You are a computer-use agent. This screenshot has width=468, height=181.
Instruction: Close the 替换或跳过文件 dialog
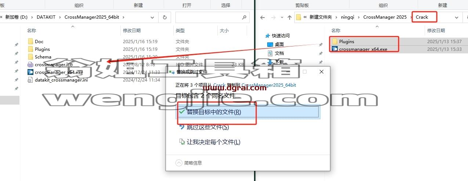point(322,72)
